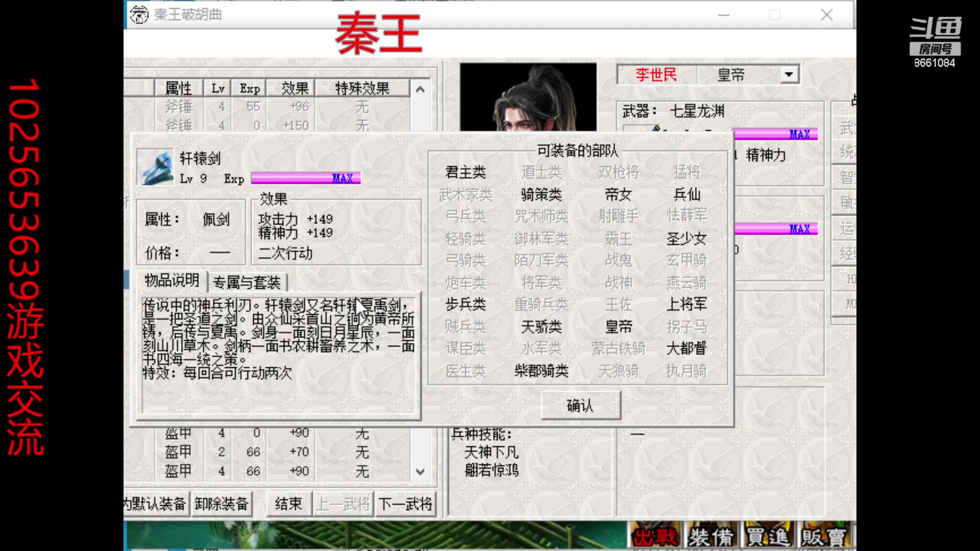Select 盔甲 row with +70 effect
Screen dimensions: 980x551
pos(267,452)
